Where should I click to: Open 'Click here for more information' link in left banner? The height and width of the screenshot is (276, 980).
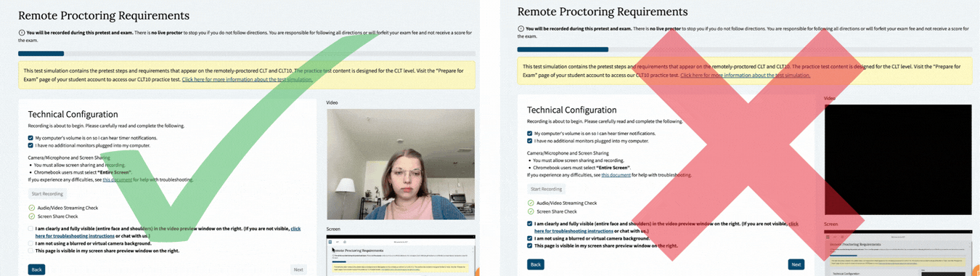click(247, 79)
